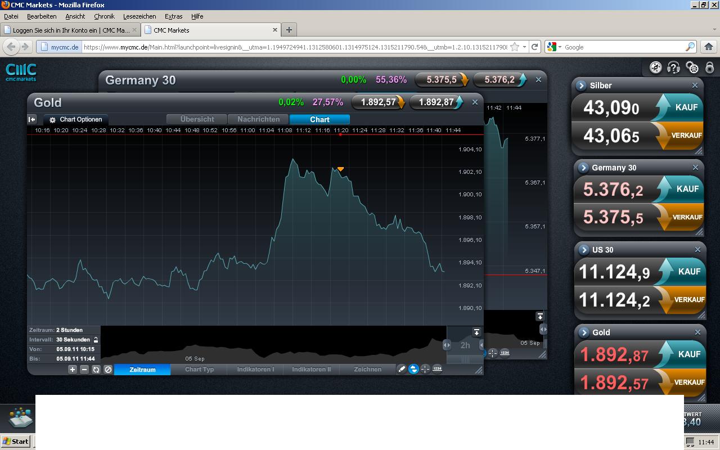Viewport: 720px width, 450px height.
Task: Expand the Silber price panel arrow
Action: click(x=582, y=85)
